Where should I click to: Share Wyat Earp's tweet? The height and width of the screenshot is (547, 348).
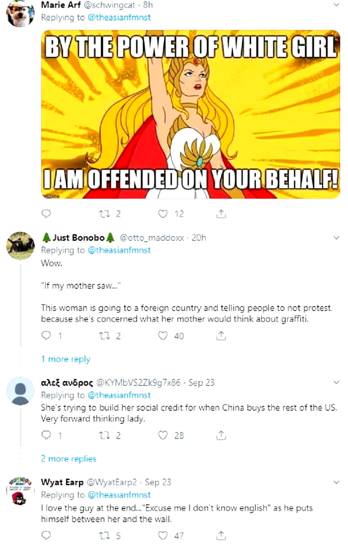click(221, 536)
